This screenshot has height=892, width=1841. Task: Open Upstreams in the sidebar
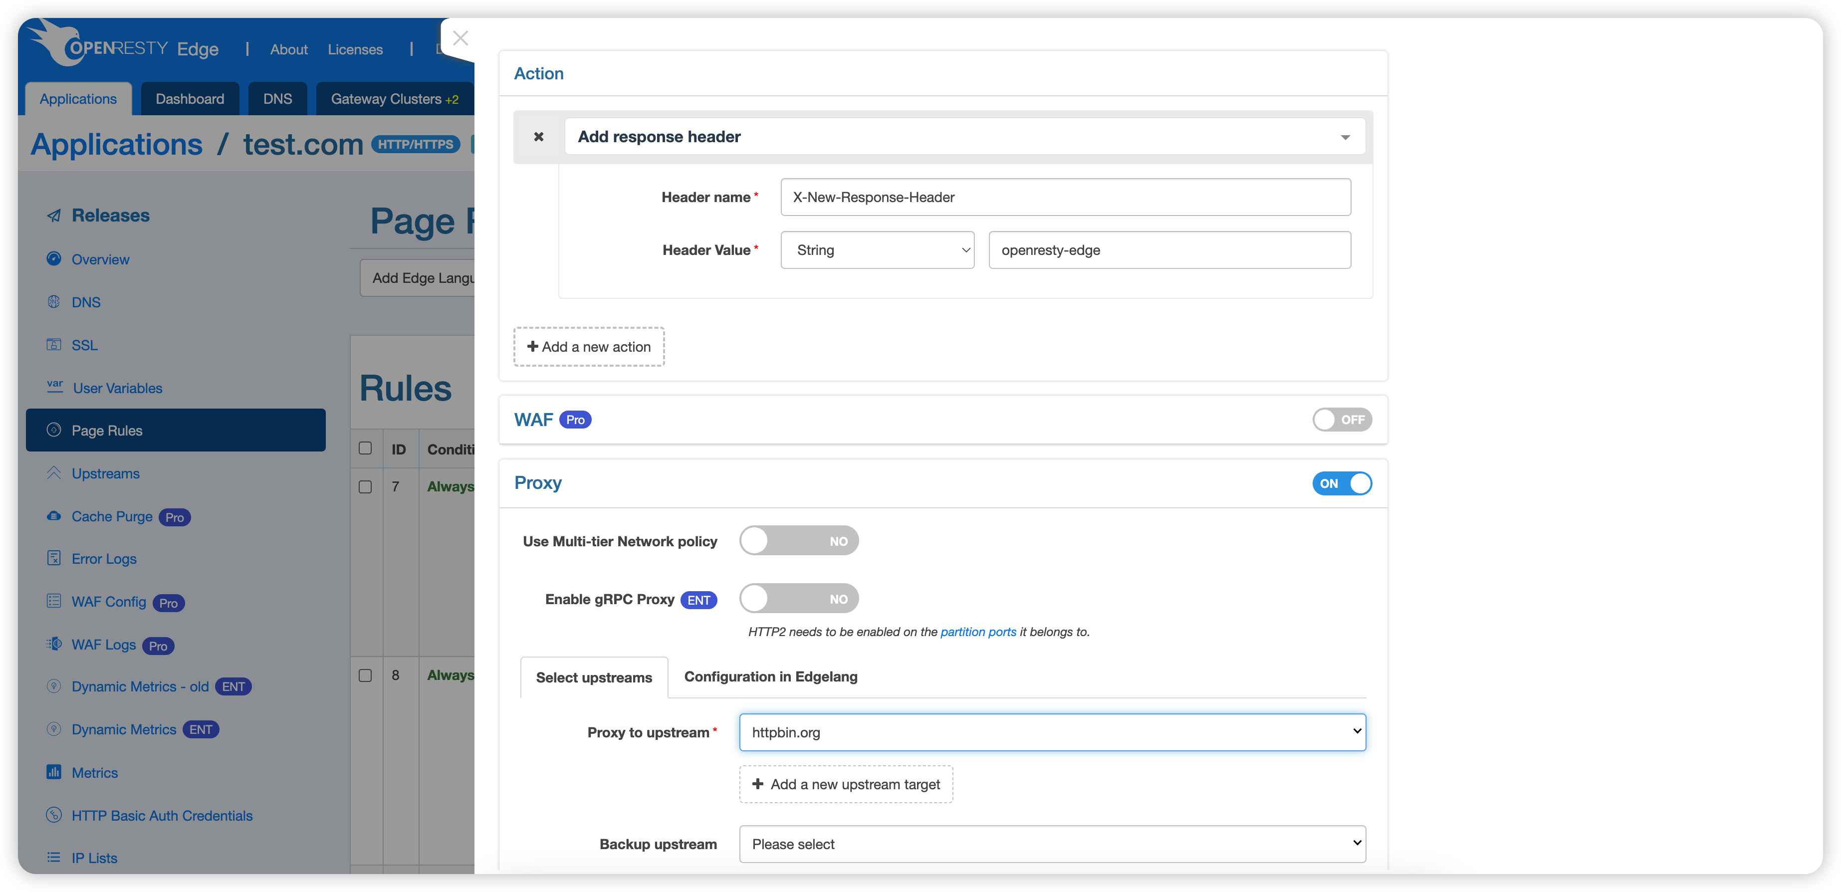tap(105, 473)
